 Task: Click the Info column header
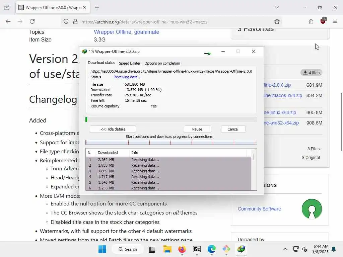pos(188,153)
